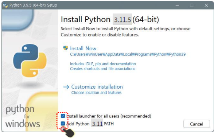
Task: Click the Python logo in the left panel
Action: pos(30,61)
